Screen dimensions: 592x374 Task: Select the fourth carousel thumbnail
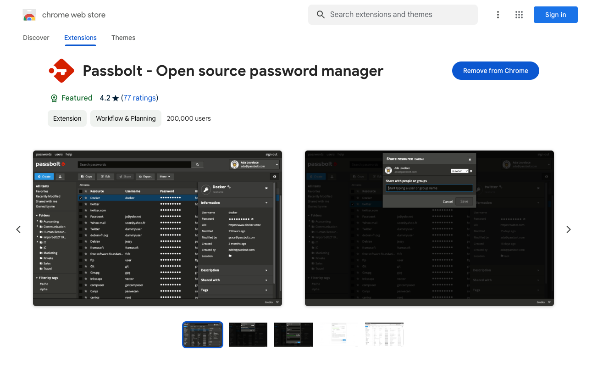(339, 335)
